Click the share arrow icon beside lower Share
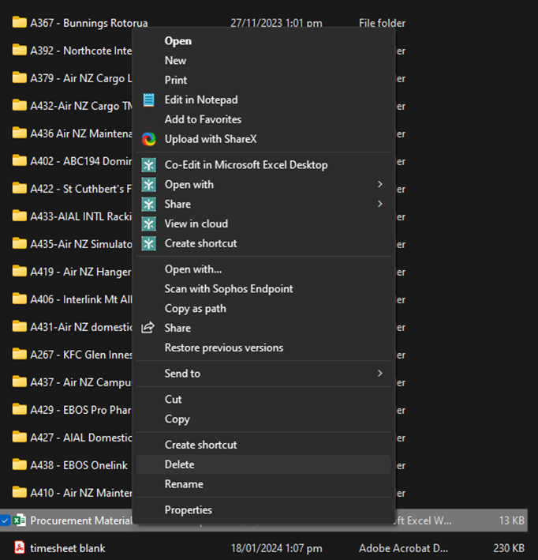 (148, 328)
